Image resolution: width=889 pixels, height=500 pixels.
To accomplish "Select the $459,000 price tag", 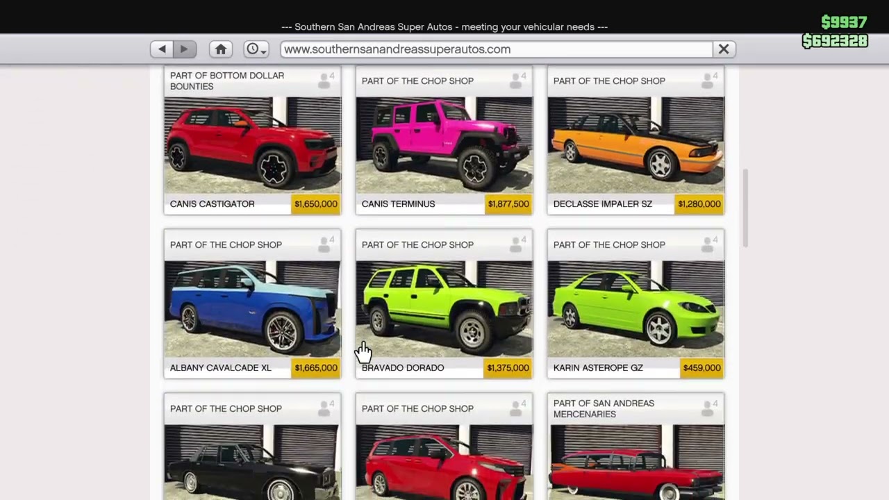I will (x=701, y=368).
